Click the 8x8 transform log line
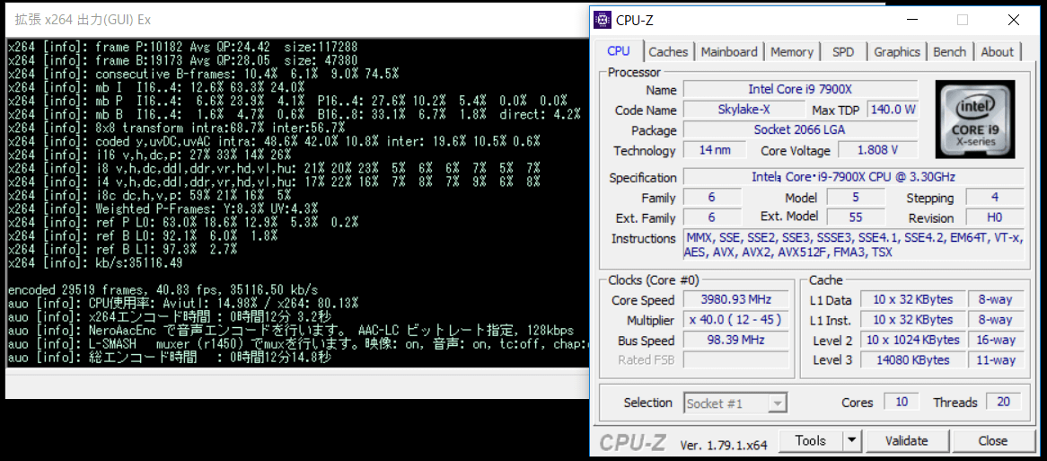The width and height of the screenshot is (1047, 461). (x=176, y=128)
